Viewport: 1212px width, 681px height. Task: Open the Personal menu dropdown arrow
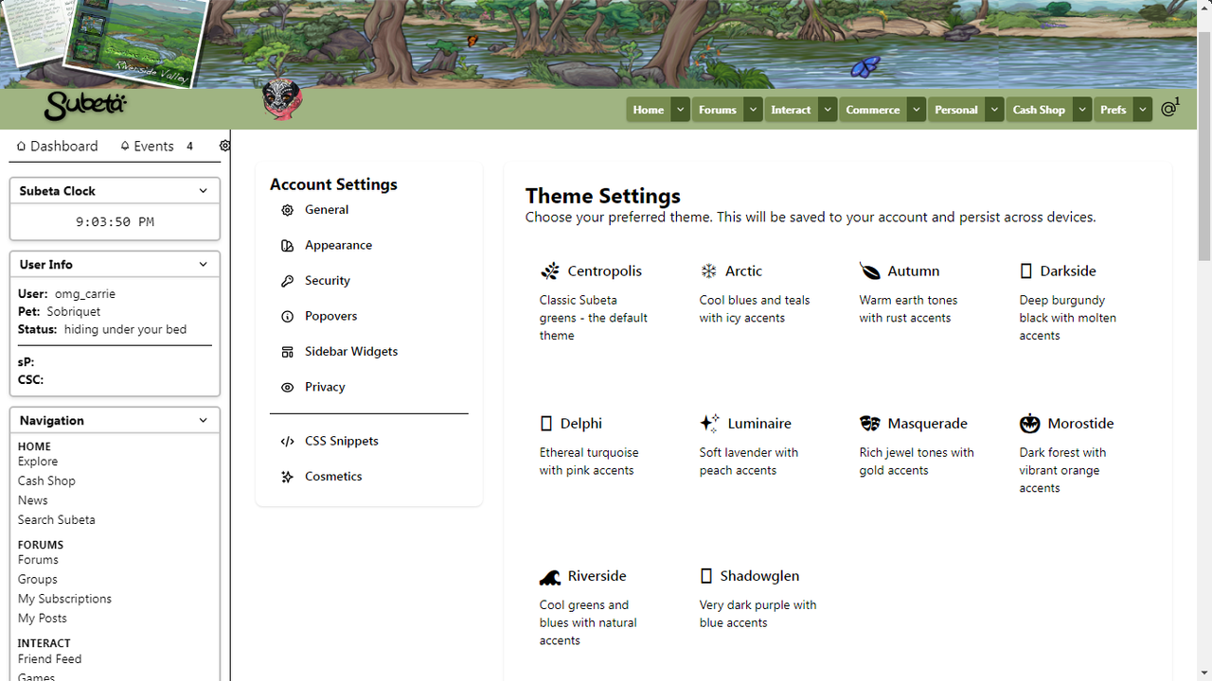point(994,110)
